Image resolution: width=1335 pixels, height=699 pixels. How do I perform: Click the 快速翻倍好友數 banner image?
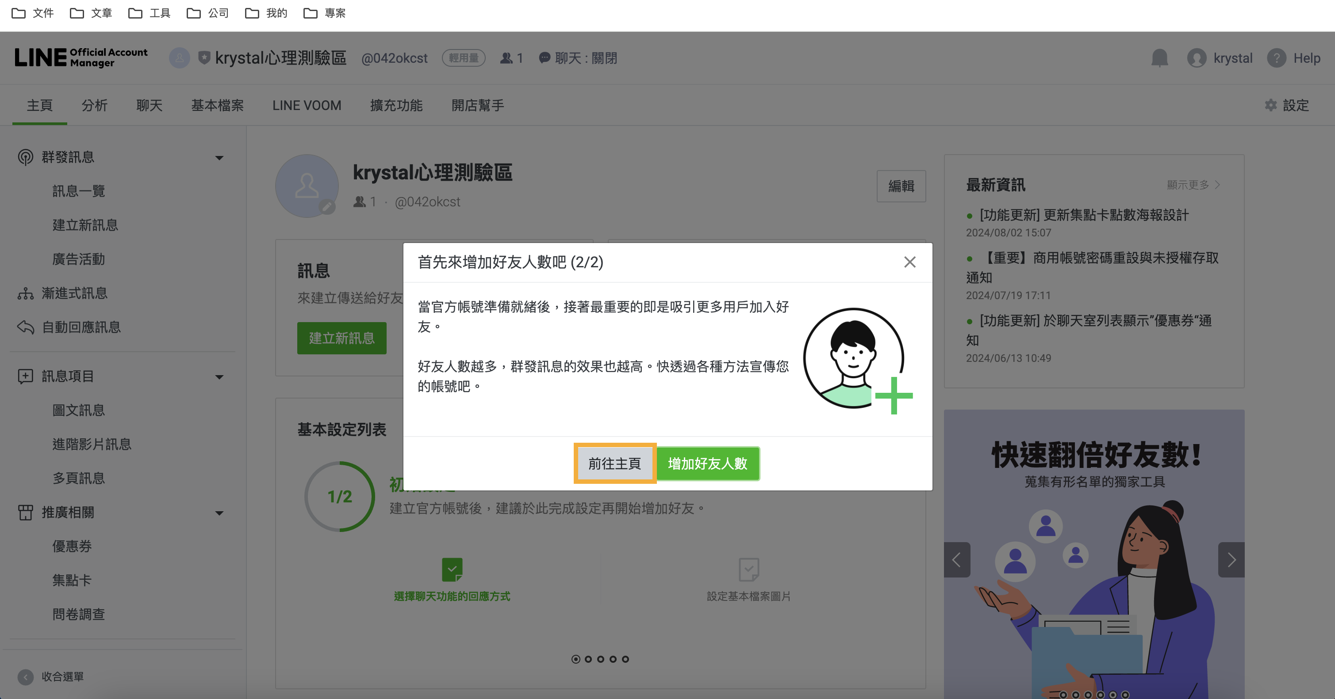click(1094, 554)
